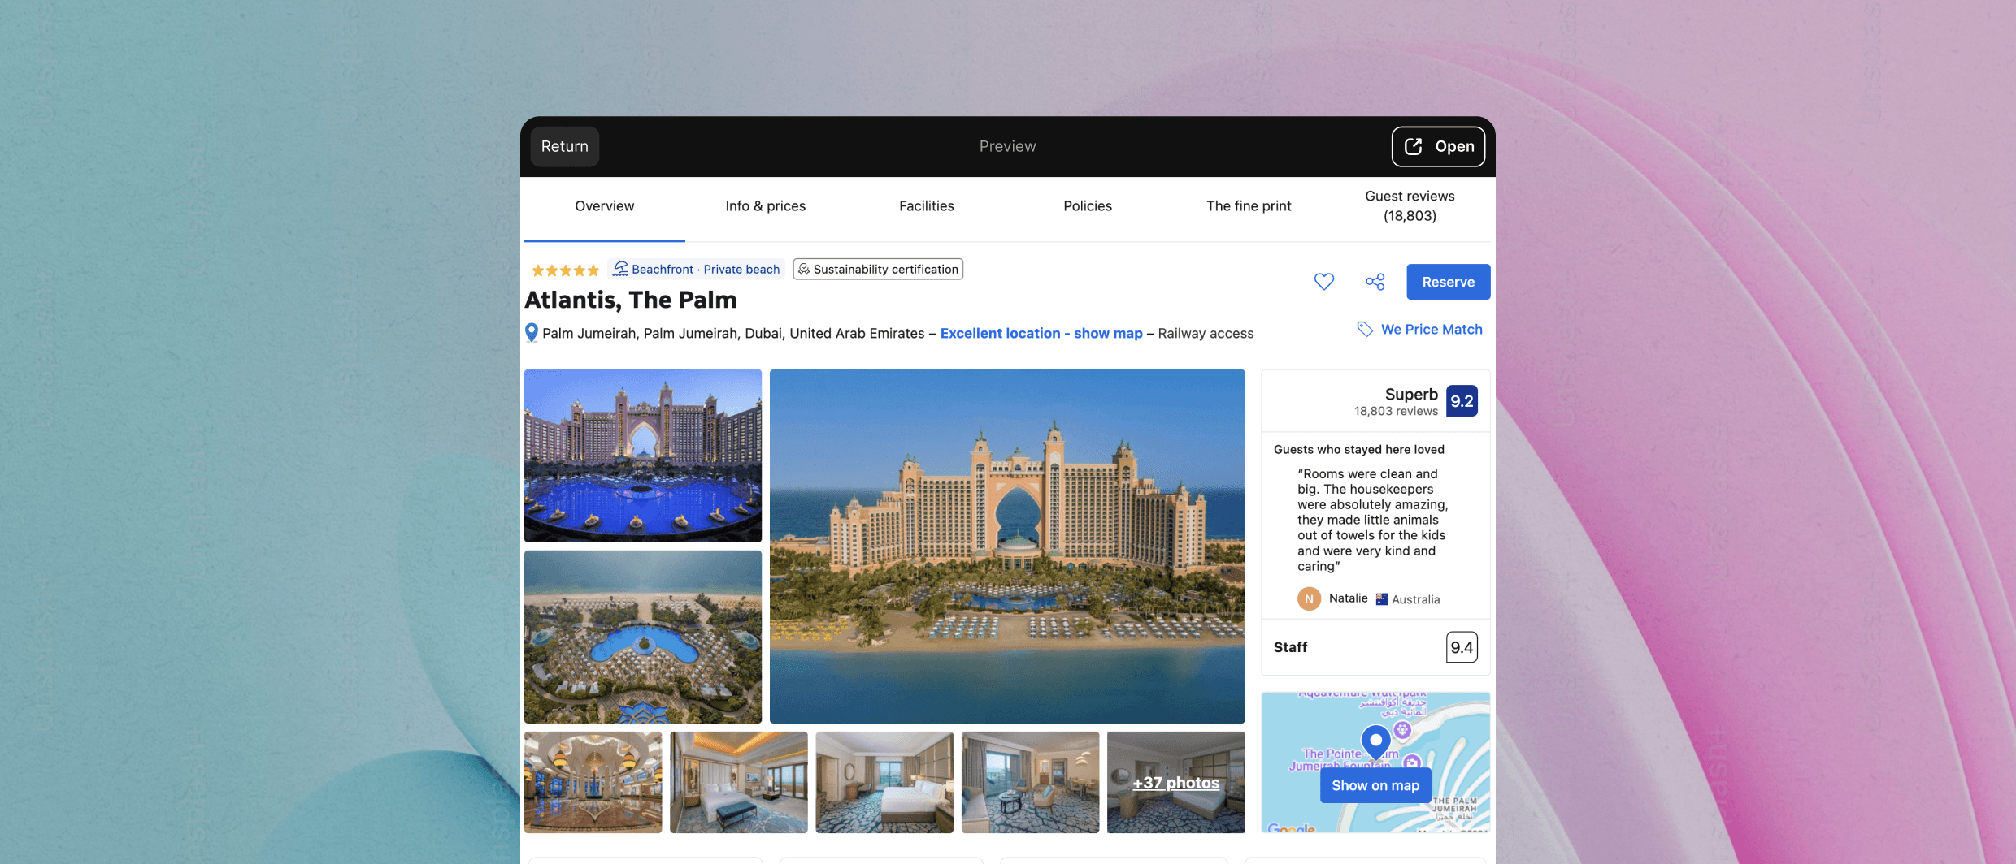Screen dimensions: 2016x864
Task: Open bedroom with warm ceiling lights thumbnail
Action: click(739, 782)
